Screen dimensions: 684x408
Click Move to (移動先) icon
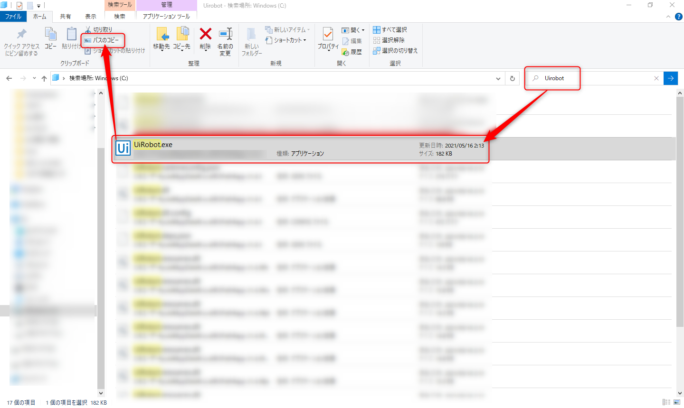coord(162,34)
